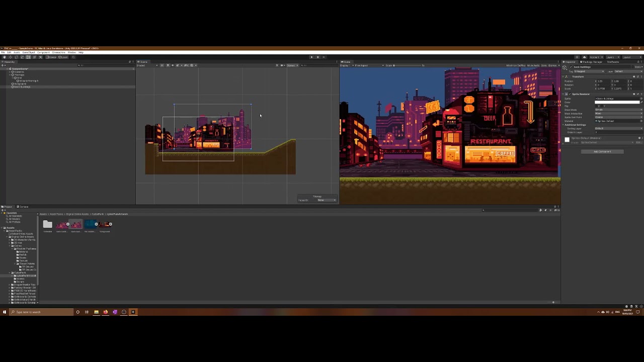This screenshot has width=644, height=362.
Task: Select the Hand tool in Unity toolbar
Action: pyautogui.click(x=5, y=57)
